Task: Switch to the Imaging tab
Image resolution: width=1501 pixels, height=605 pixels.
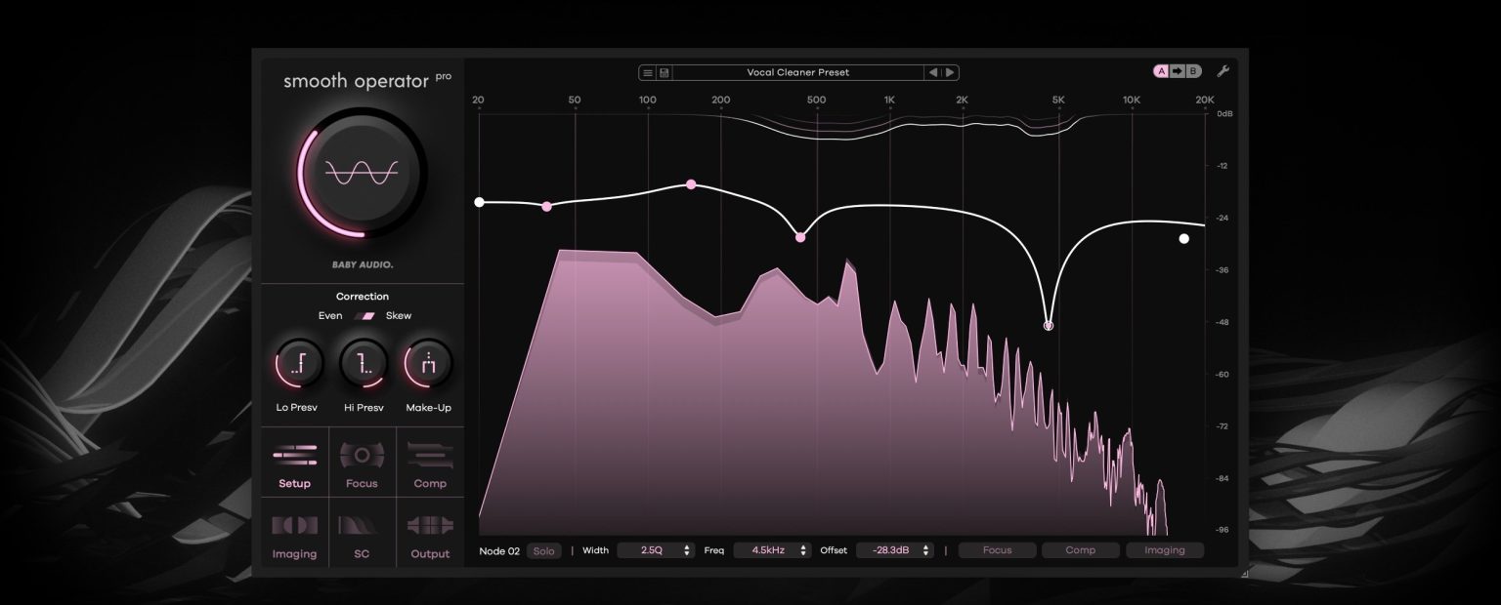Action: coord(295,532)
